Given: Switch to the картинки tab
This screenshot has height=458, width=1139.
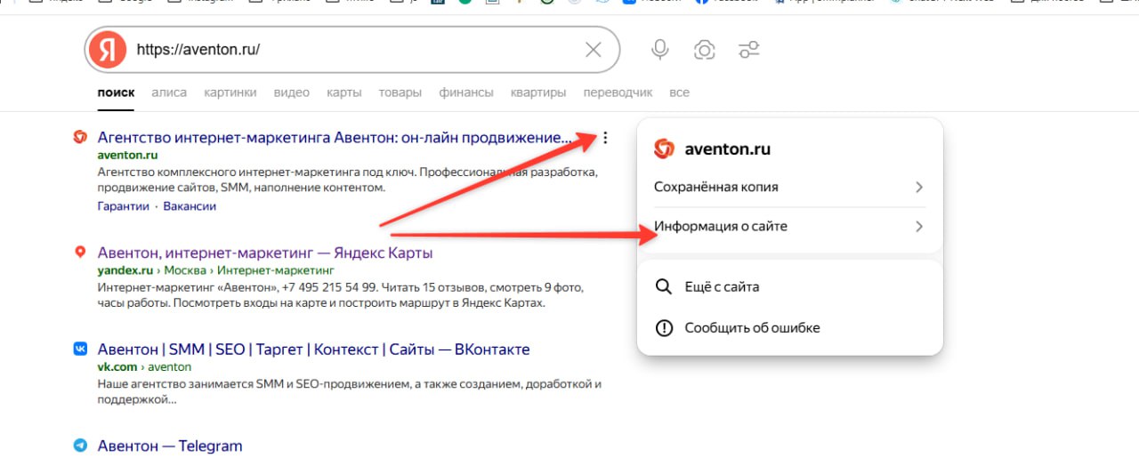Looking at the screenshot, I should point(230,92).
